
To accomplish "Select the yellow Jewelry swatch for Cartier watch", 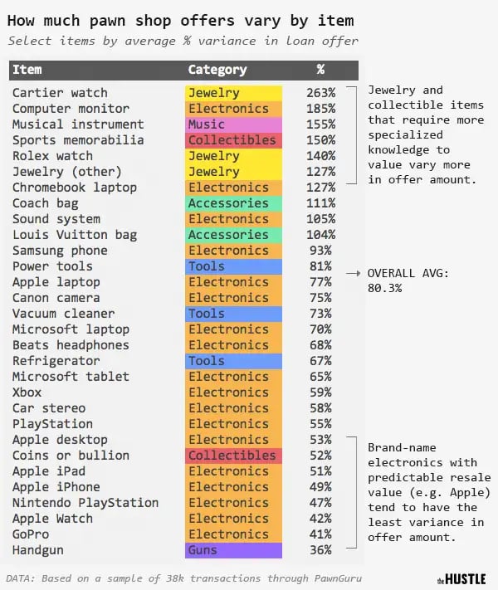I will click(x=233, y=93).
